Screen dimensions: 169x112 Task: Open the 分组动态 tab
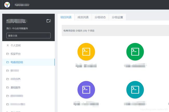[x=100, y=17]
